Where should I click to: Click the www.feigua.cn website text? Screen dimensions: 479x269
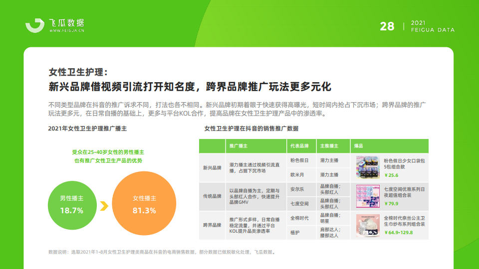pyautogui.click(x=66, y=30)
